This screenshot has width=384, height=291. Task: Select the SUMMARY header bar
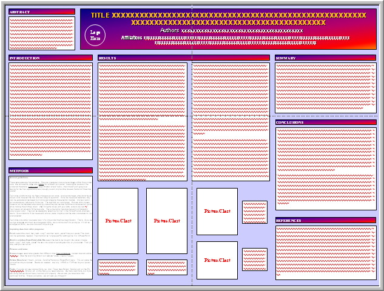tap(325, 58)
